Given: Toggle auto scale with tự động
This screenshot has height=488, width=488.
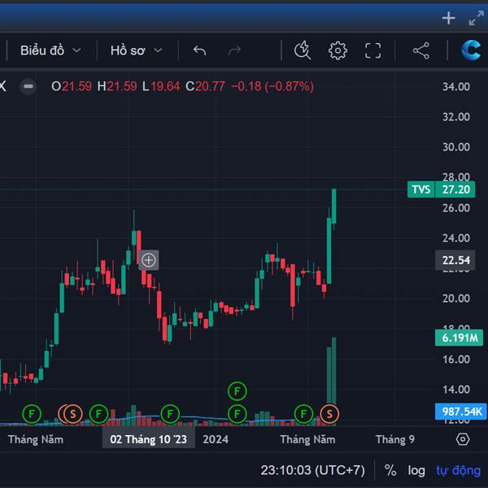Looking at the screenshot, I should pyautogui.click(x=458, y=470).
